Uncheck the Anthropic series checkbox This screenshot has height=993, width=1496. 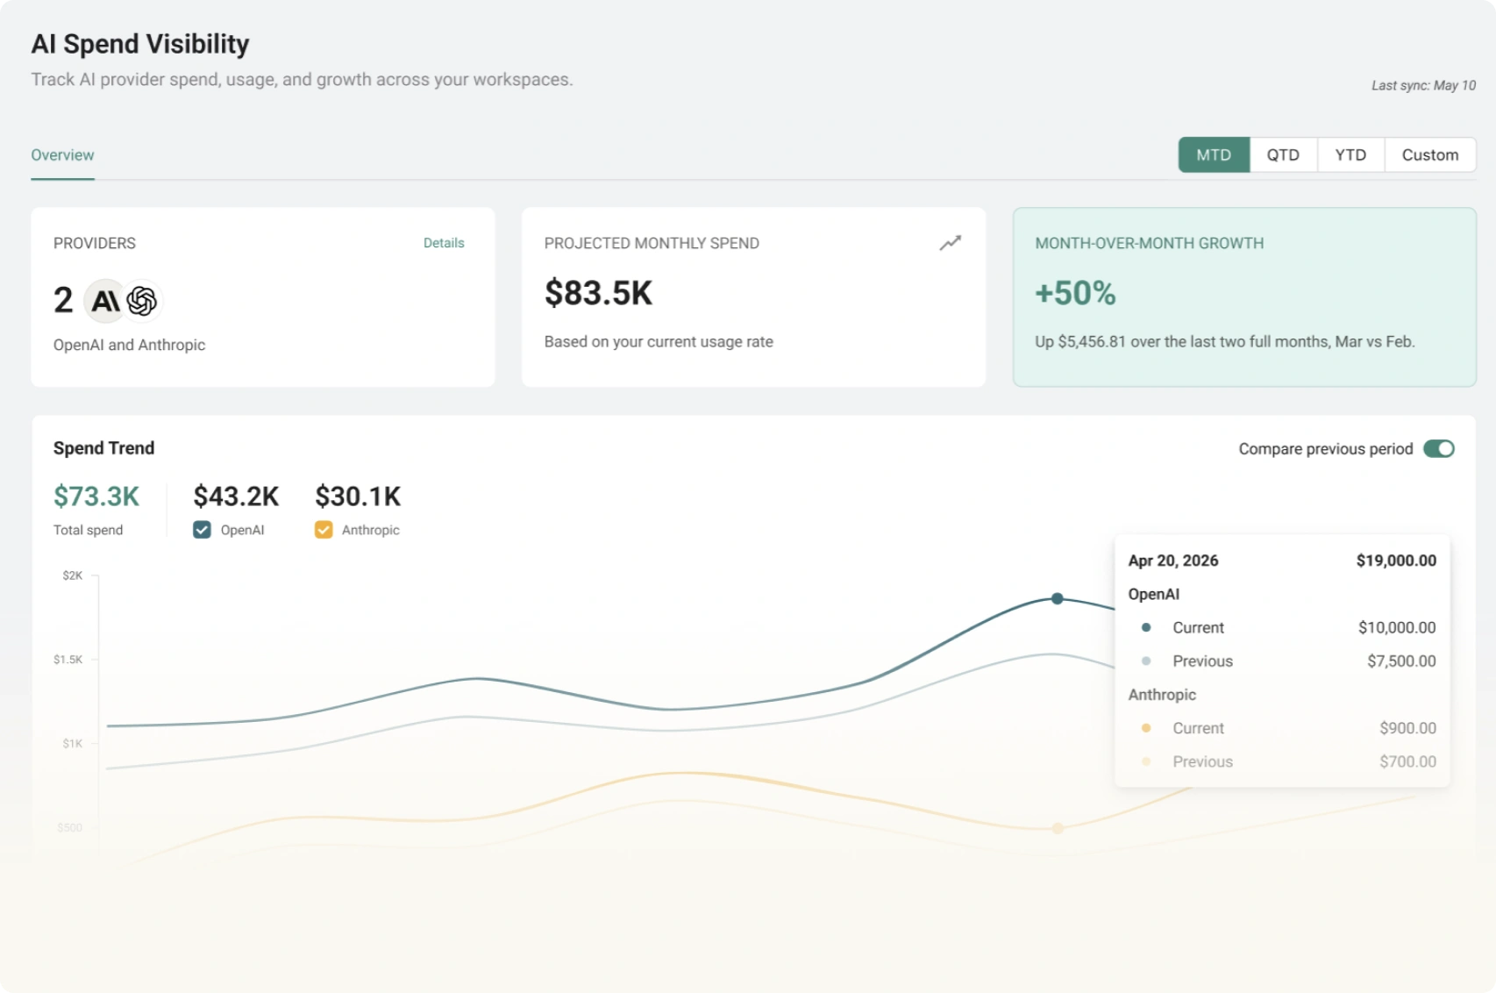click(324, 530)
